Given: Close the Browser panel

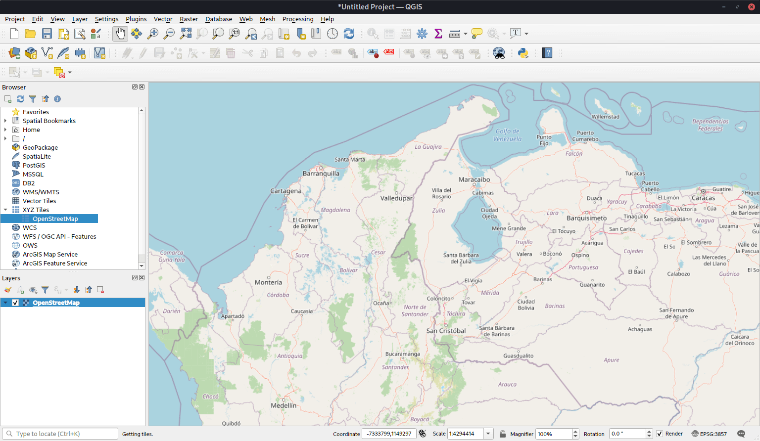Looking at the screenshot, I should (142, 87).
